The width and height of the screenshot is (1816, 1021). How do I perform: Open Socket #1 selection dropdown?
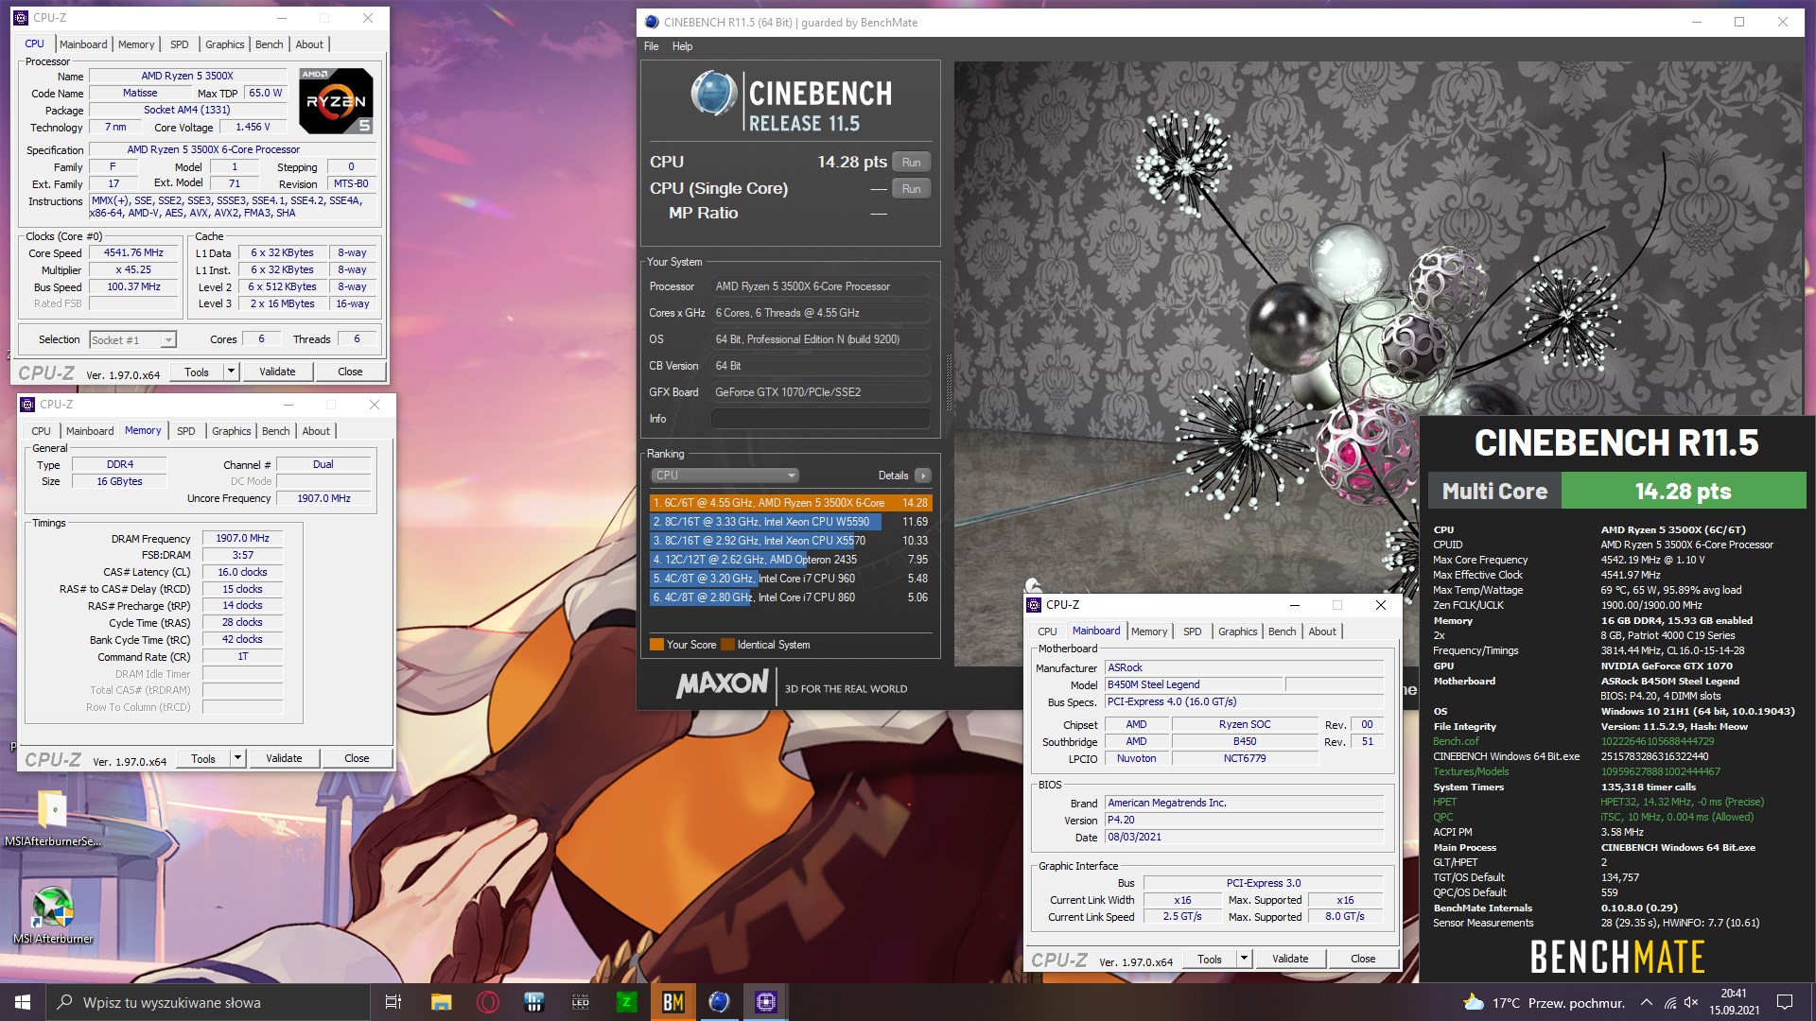pyautogui.click(x=133, y=340)
